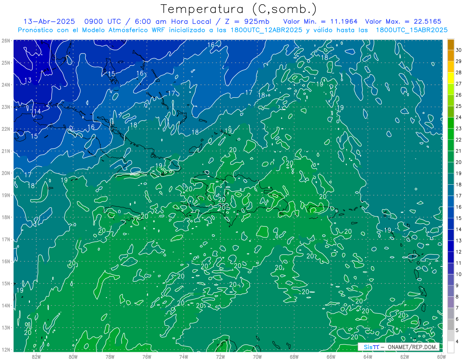Click the "70W" longitude axis label
The image size is (469, 362).
pos(257,357)
